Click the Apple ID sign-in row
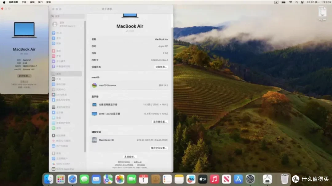Viewport: 332px width, 186px height. [66, 24]
